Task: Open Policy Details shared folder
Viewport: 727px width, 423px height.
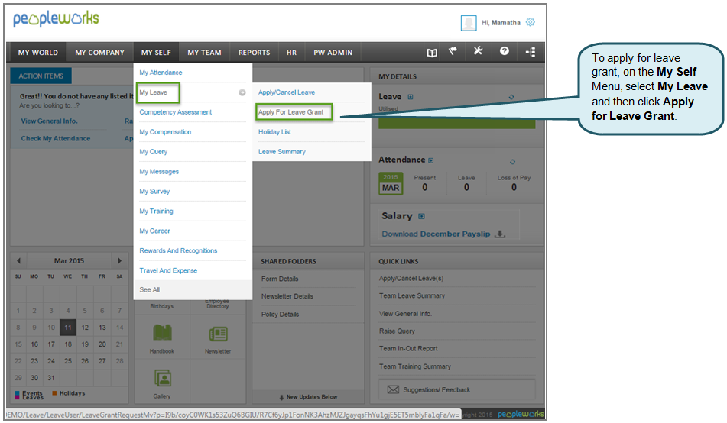Action: (280, 315)
